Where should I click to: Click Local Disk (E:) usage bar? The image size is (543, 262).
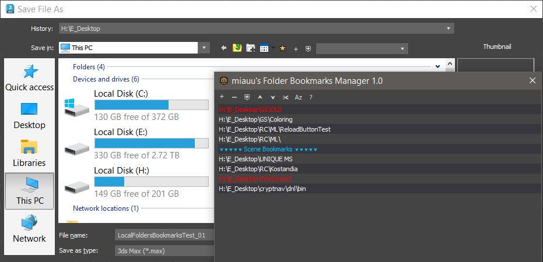[151, 143]
